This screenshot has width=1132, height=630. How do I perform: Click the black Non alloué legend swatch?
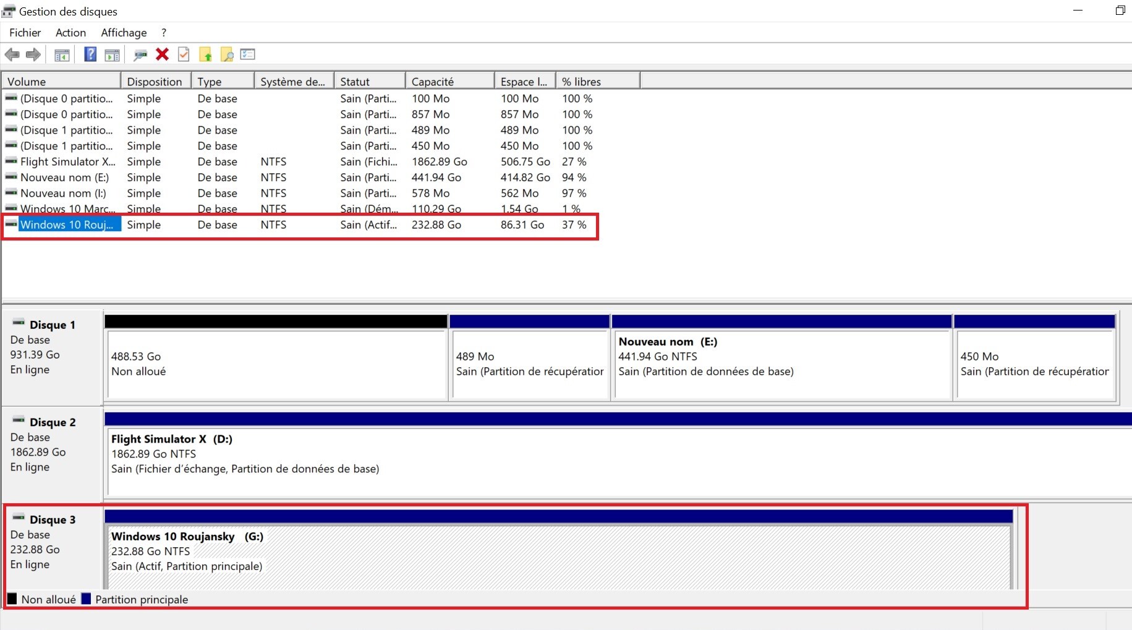[x=12, y=599]
